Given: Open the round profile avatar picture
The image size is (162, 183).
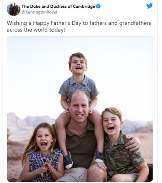Looking at the screenshot, I should [13, 9].
